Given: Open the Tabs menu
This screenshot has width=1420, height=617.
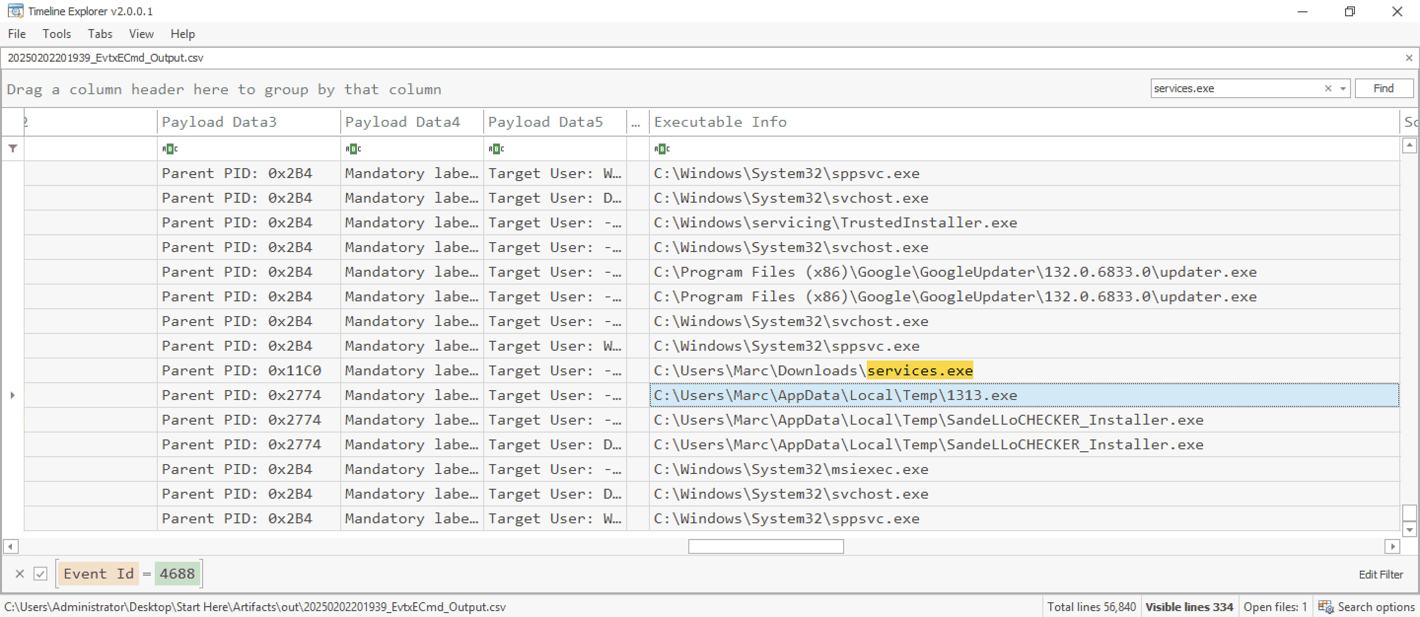Looking at the screenshot, I should click(x=100, y=34).
